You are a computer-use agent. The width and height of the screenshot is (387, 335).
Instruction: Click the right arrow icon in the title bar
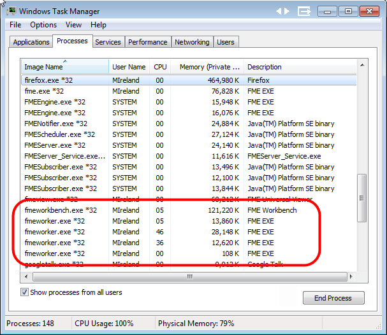pos(286,11)
